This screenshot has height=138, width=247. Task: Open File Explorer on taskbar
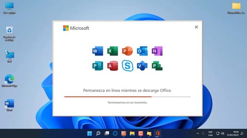pyautogui.click(x=132, y=133)
